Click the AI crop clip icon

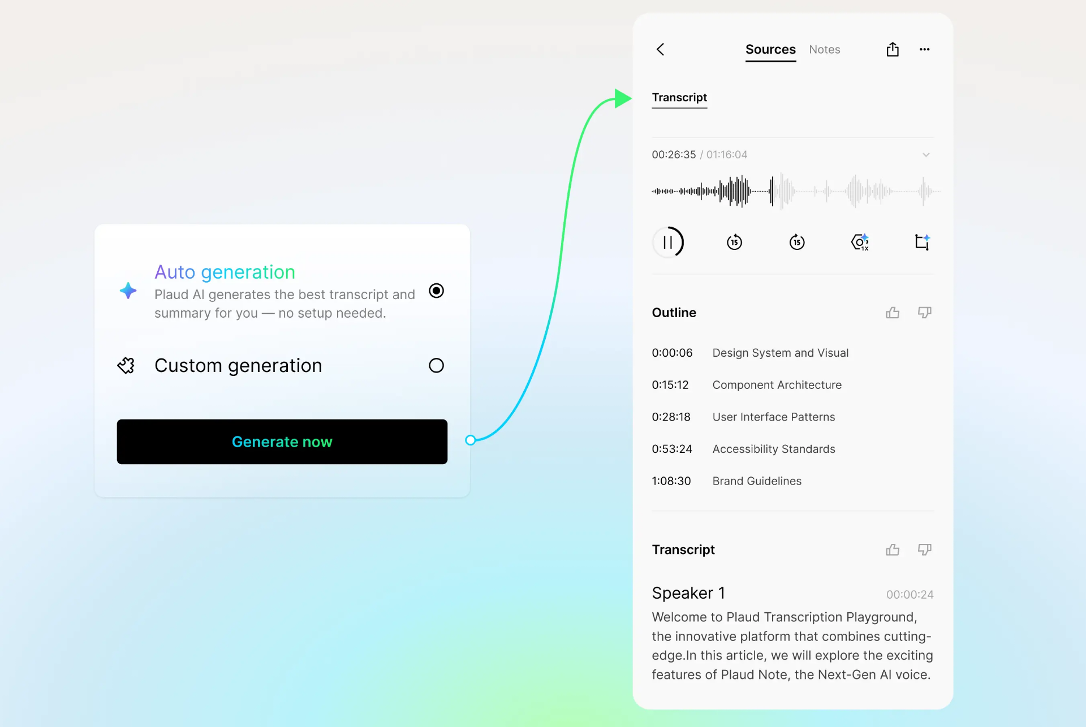[923, 243]
